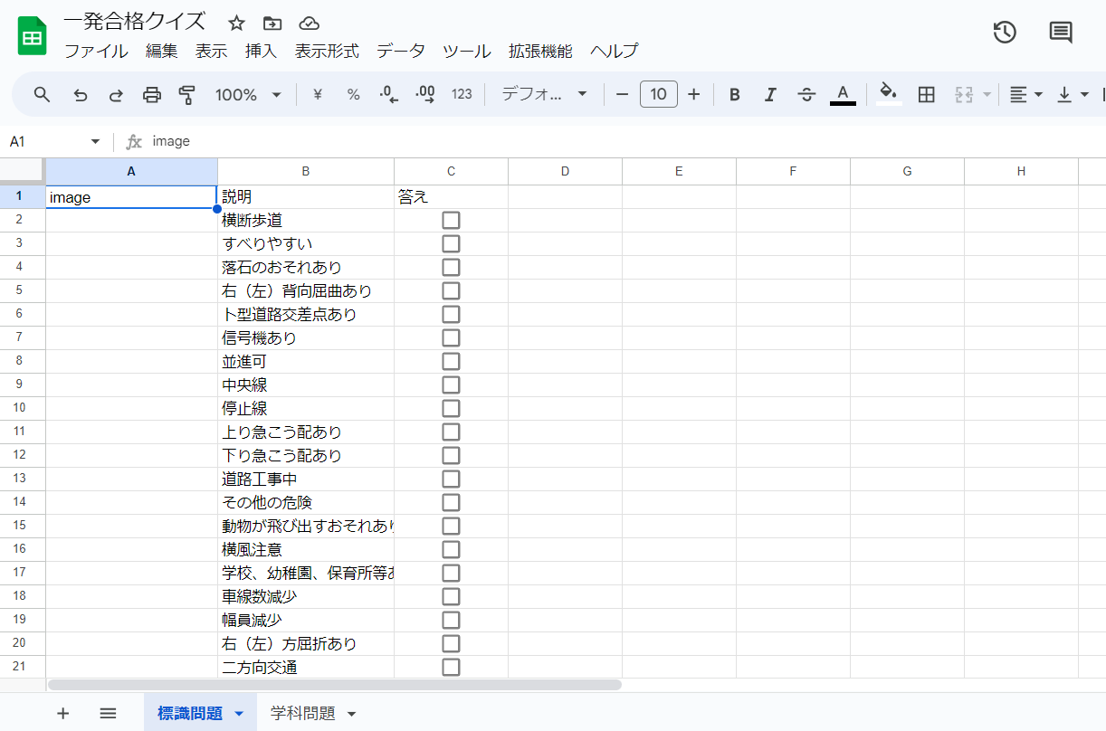This screenshot has height=731, width=1106.
Task: Undo the last action
Action: coord(80,94)
